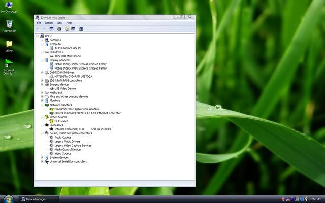Click the taskbar clock showing 5:52 PM
This screenshot has width=325, height=203.
pos(315,199)
